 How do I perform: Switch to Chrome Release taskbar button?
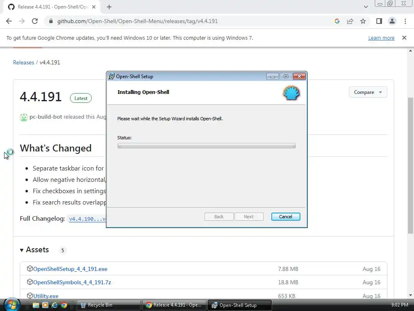(x=174, y=305)
